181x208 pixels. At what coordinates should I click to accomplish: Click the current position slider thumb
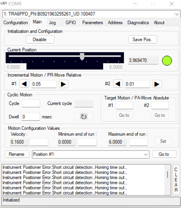[x=82, y=57]
